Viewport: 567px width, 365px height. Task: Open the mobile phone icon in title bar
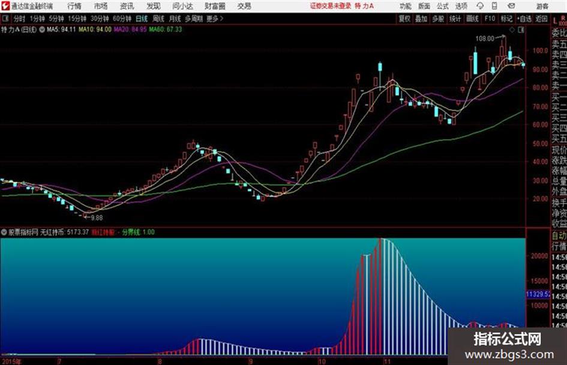click(494, 6)
